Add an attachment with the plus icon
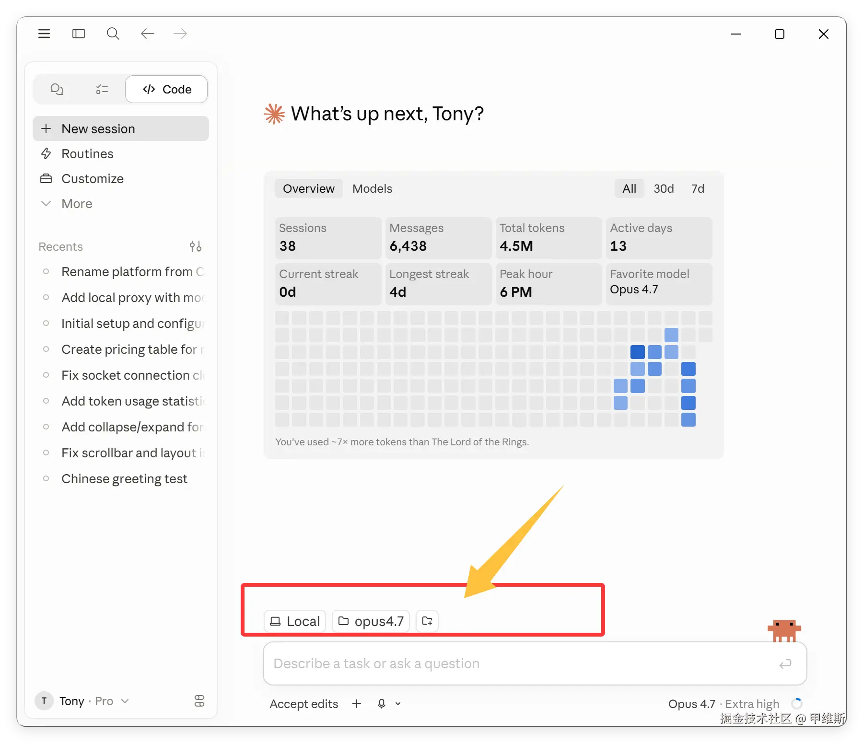Image resolution: width=863 pixels, height=743 pixels. pyautogui.click(x=357, y=704)
